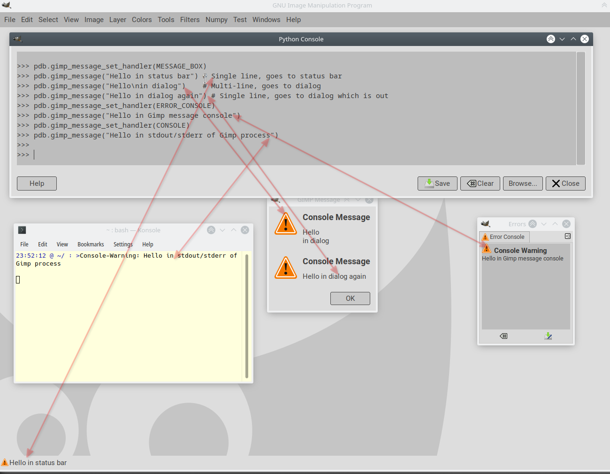Screen dimensions: 610x474
Task: Toggle keep-above on the Python Console window
Action: (551, 39)
